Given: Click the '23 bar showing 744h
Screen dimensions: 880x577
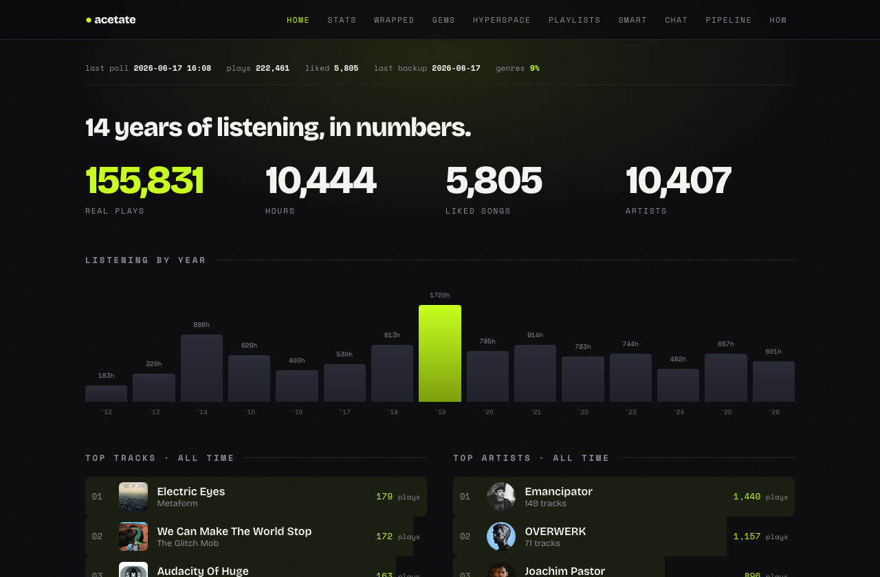Looking at the screenshot, I should 631,378.
